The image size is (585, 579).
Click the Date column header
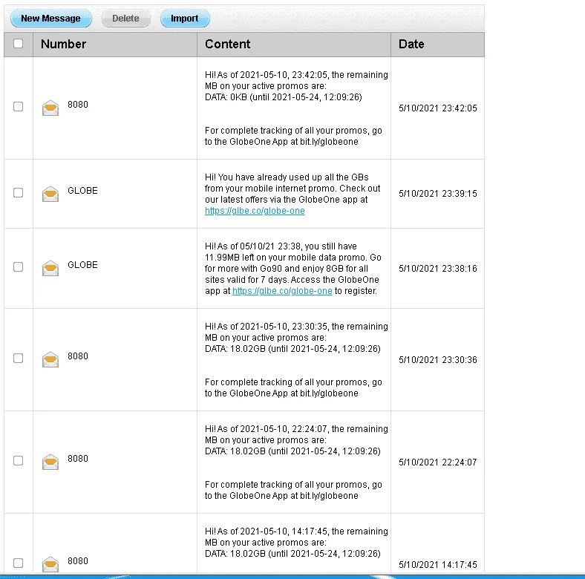pyautogui.click(x=437, y=45)
